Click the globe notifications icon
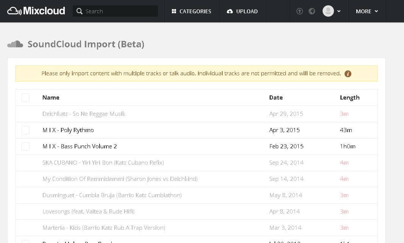The image size is (404, 243). pyautogui.click(x=312, y=11)
